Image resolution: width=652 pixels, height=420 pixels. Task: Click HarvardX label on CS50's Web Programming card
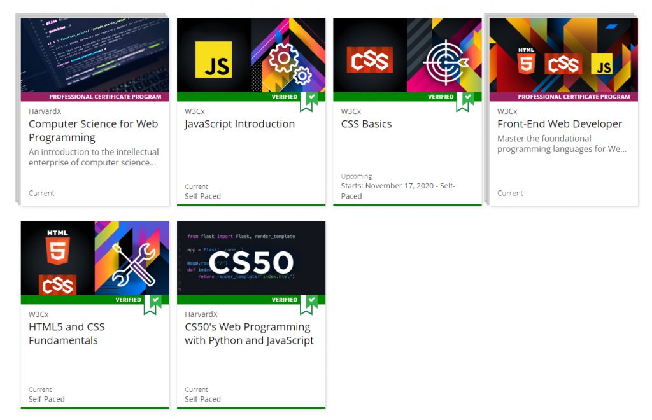tap(201, 314)
